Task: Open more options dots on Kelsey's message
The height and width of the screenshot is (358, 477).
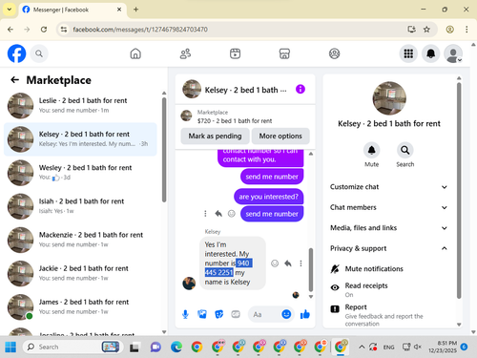Action: tap(301, 263)
